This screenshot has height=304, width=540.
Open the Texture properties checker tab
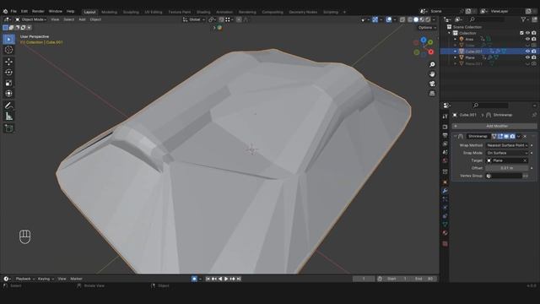click(x=445, y=244)
